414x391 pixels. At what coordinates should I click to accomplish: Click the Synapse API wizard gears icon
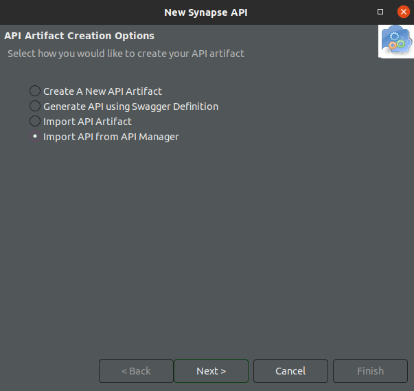click(396, 41)
